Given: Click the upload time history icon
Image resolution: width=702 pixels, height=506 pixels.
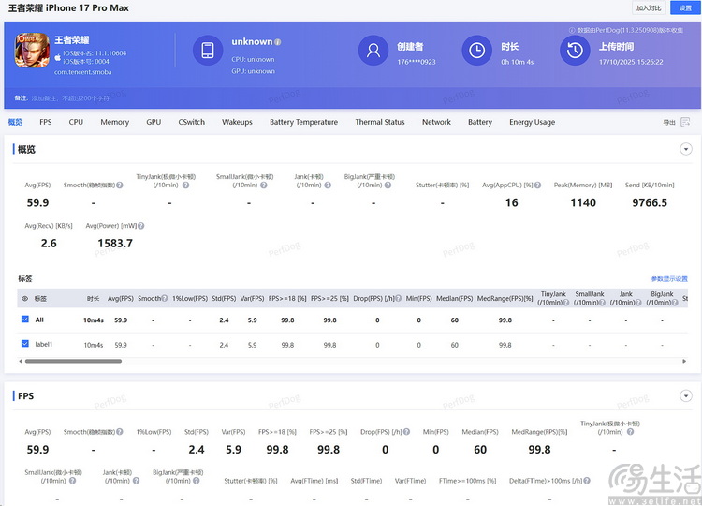Looking at the screenshot, I should [x=574, y=51].
